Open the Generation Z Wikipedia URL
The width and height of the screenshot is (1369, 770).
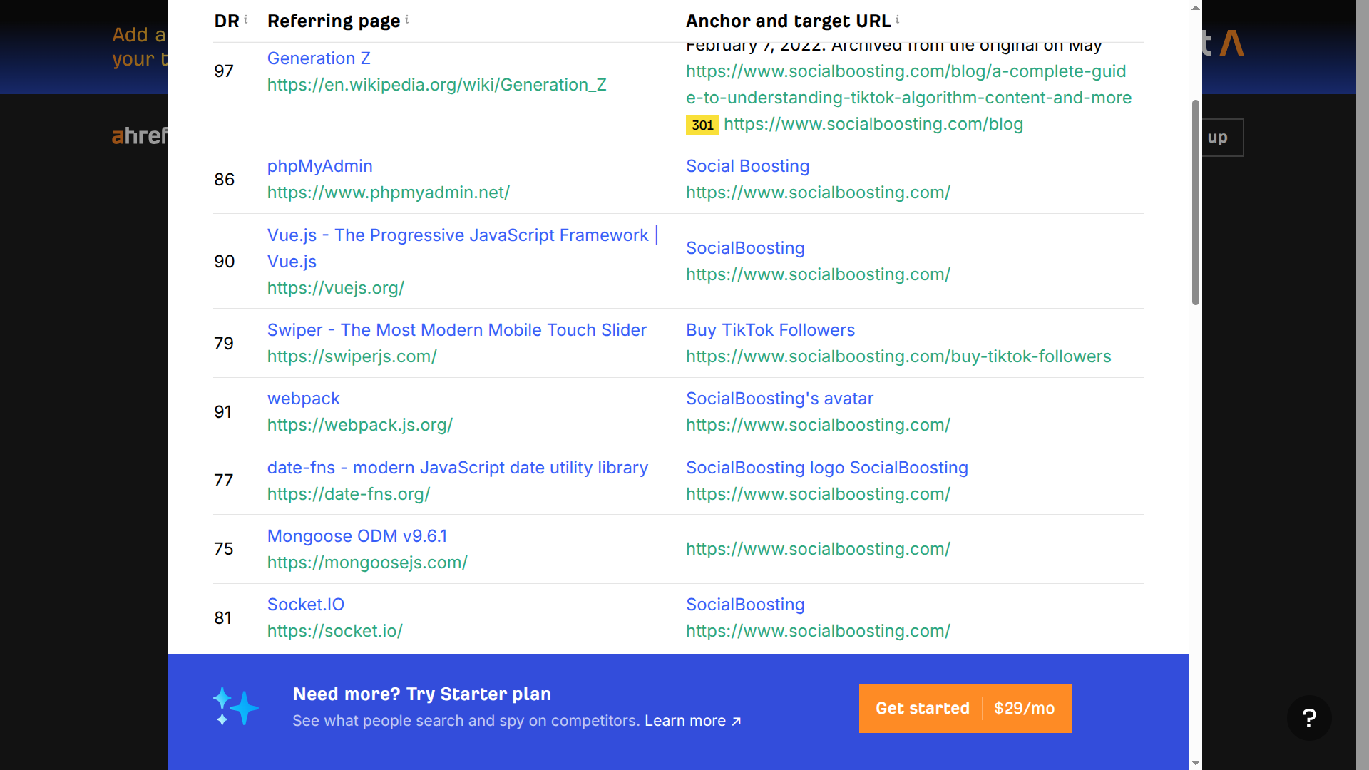pyautogui.click(x=437, y=85)
